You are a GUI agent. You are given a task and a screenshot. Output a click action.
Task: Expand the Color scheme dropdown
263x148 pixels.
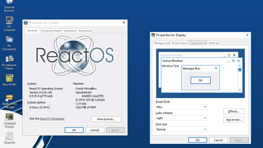coord(205,118)
